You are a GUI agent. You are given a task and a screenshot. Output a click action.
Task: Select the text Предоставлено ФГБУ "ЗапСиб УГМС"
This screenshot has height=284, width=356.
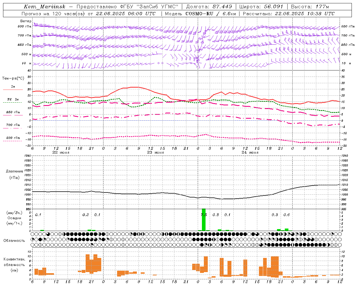point(127,7)
